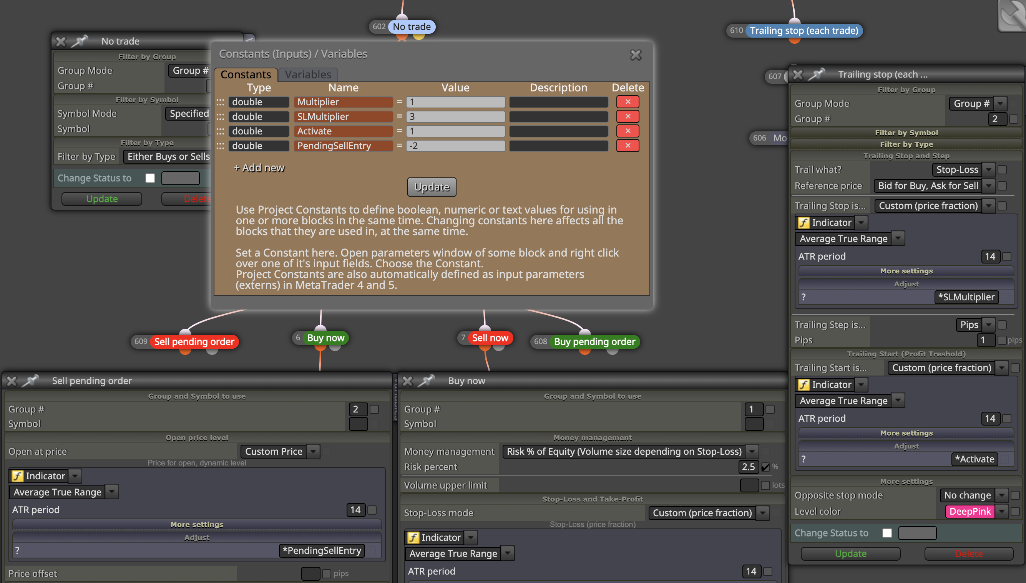
Task: Toggle Risk percent checkbox in Buy now
Action: pyautogui.click(x=765, y=467)
